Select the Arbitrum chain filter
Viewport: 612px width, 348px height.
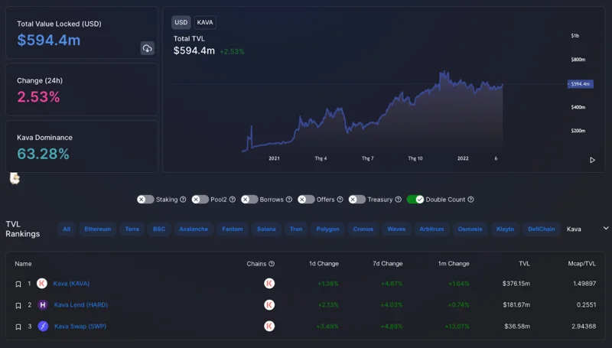coord(431,229)
